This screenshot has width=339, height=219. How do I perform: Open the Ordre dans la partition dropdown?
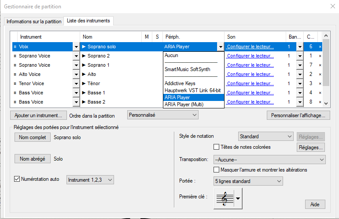162,115
